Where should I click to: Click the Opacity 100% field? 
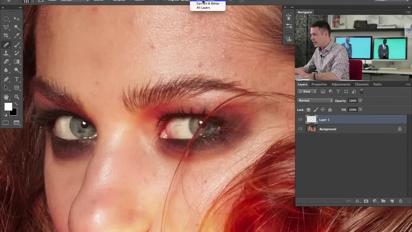point(352,101)
